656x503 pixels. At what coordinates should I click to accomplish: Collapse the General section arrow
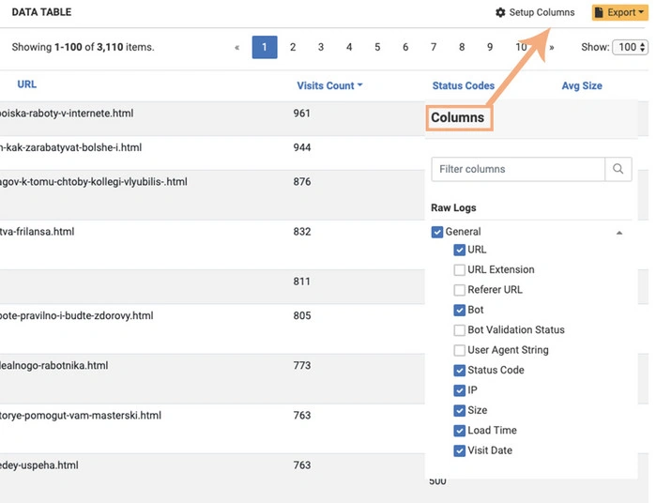click(619, 233)
